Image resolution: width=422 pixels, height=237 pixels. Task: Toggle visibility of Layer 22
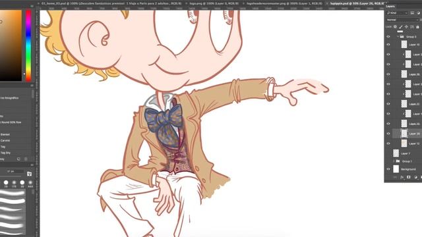388,104
